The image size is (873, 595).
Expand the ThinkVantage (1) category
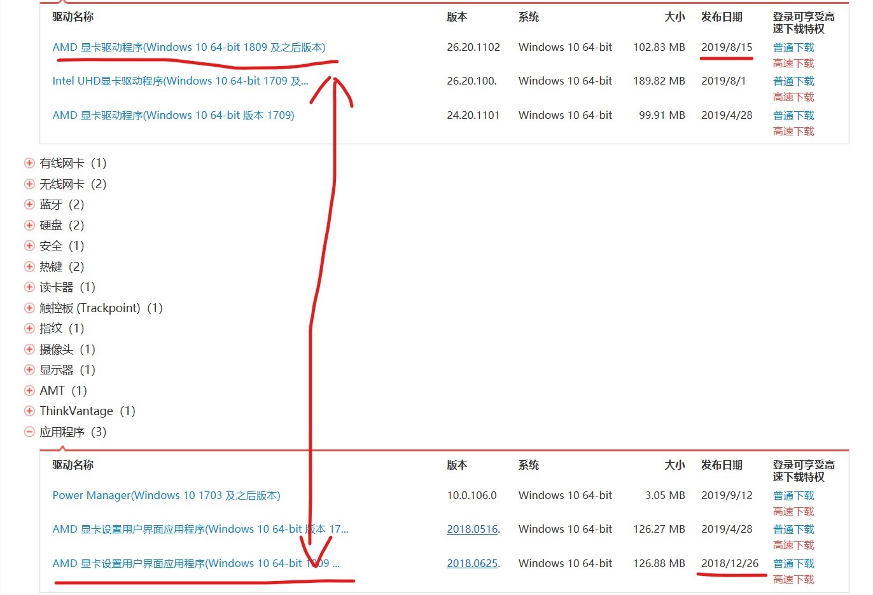[29, 411]
